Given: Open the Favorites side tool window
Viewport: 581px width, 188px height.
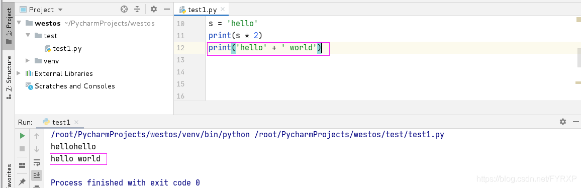Looking at the screenshot, I should 9,175.
